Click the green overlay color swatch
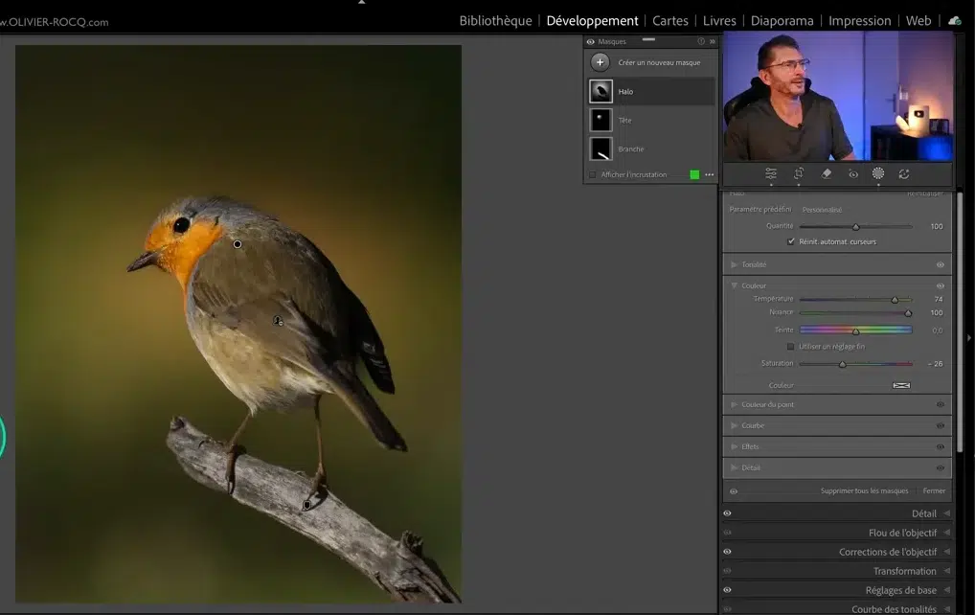The height and width of the screenshot is (615, 975). click(695, 175)
